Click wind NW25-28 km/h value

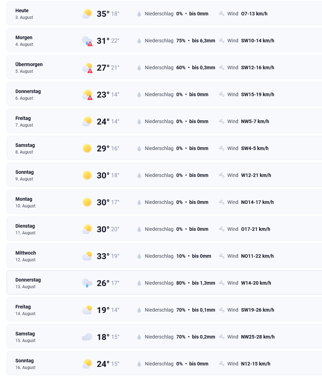tap(258, 337)
